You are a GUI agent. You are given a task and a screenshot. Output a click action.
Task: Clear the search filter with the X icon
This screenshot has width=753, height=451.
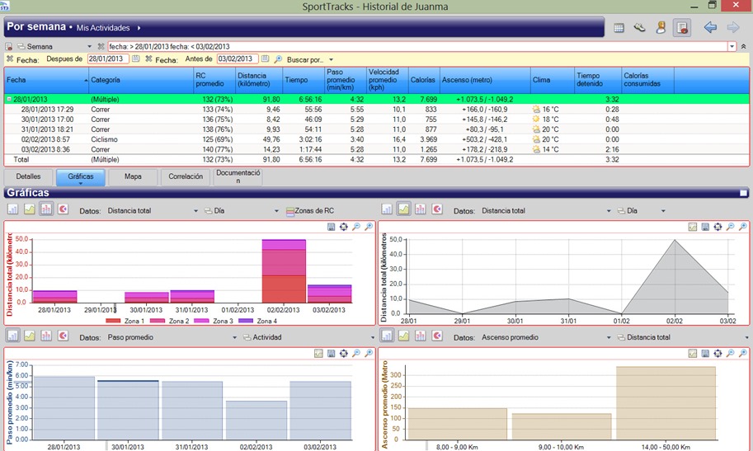[x=101, y=47]
